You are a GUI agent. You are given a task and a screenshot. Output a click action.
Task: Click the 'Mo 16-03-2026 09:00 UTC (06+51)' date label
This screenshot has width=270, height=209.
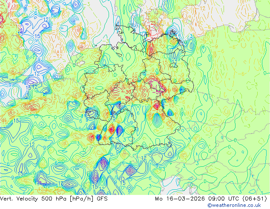[x=211, y=199]
